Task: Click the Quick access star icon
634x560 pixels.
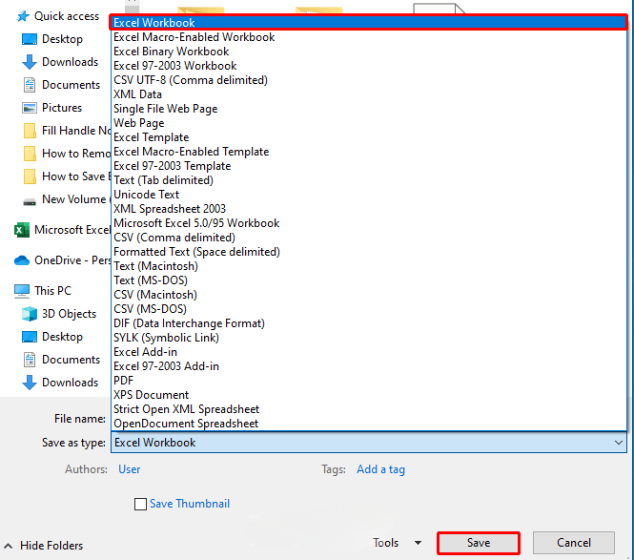Action: [x=23, y=16]
